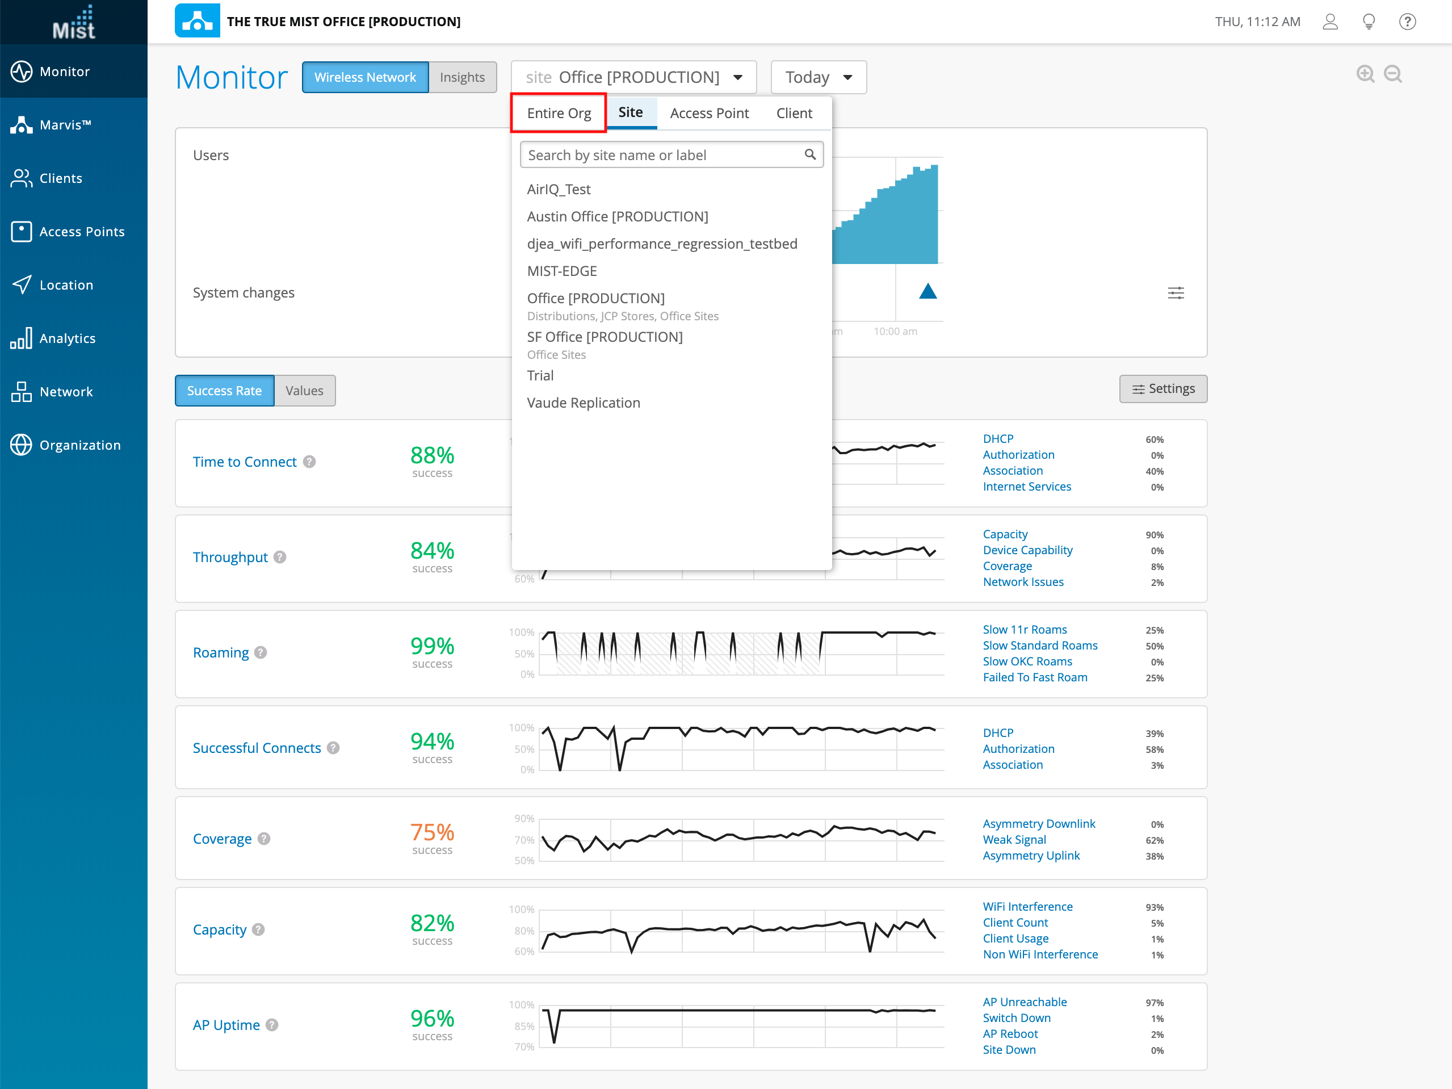
Task: Click the zoom in magnifier icon
Action: coord(1365,74)
